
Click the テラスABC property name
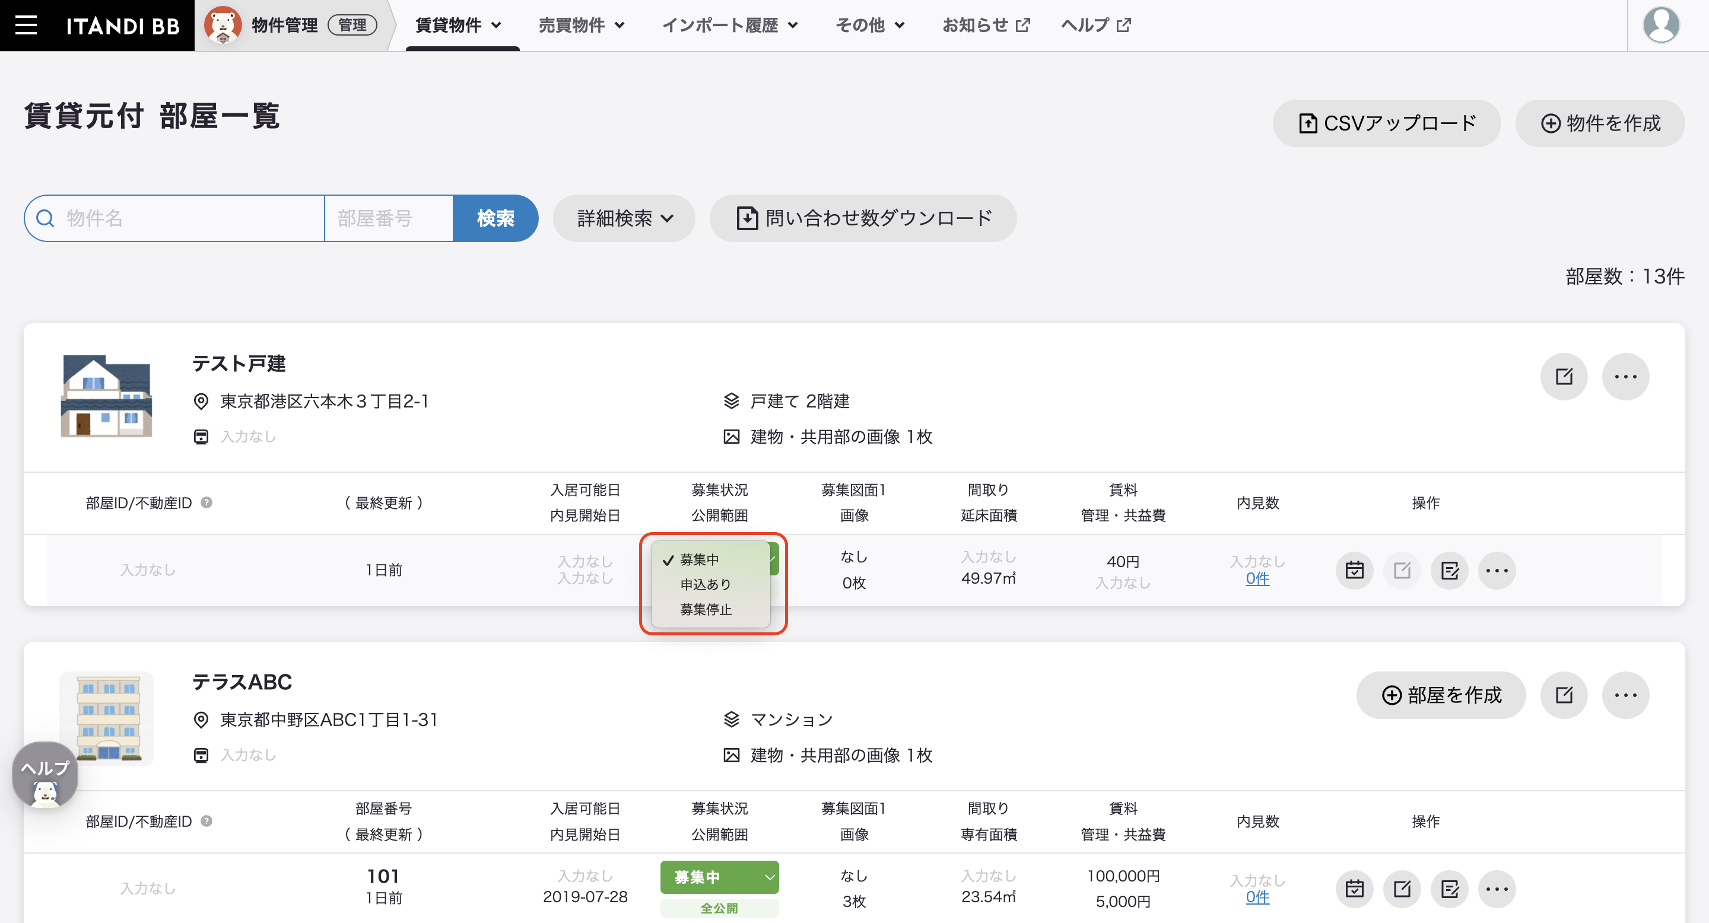242,682
